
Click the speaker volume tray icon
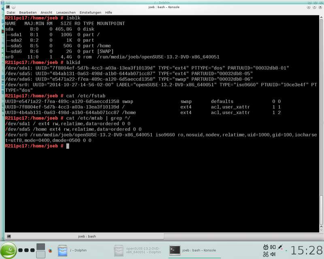273,254
